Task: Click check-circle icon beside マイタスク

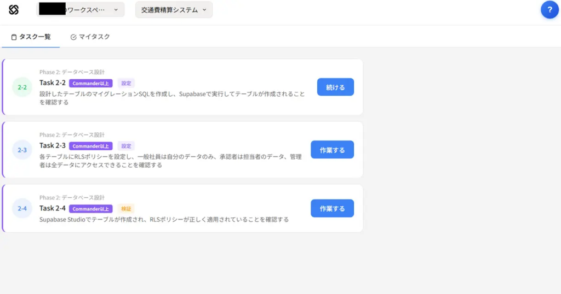Action: [73, 37]
